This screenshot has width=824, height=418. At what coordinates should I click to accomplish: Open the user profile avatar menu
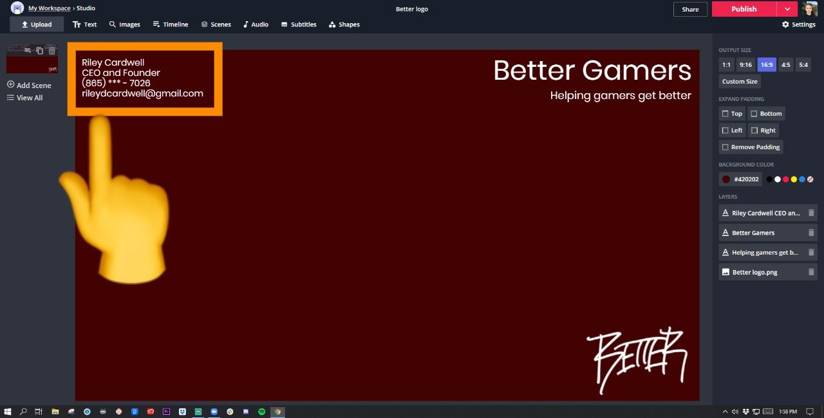click(x=809, y=9)
